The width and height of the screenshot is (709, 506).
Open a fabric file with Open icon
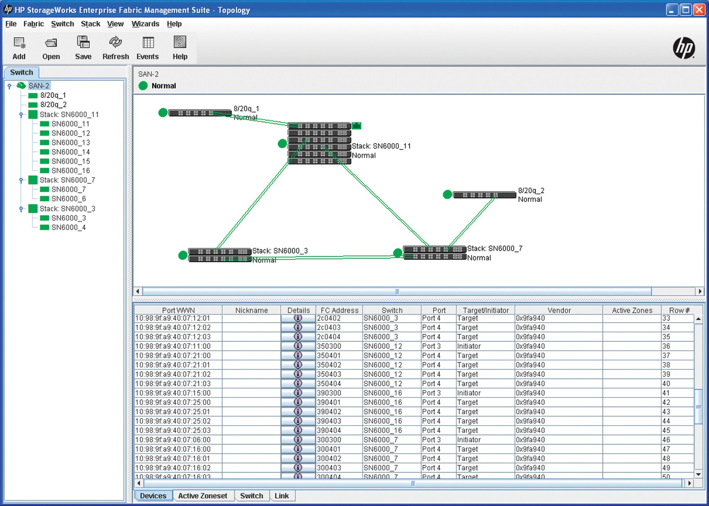[x=51, y=43]
